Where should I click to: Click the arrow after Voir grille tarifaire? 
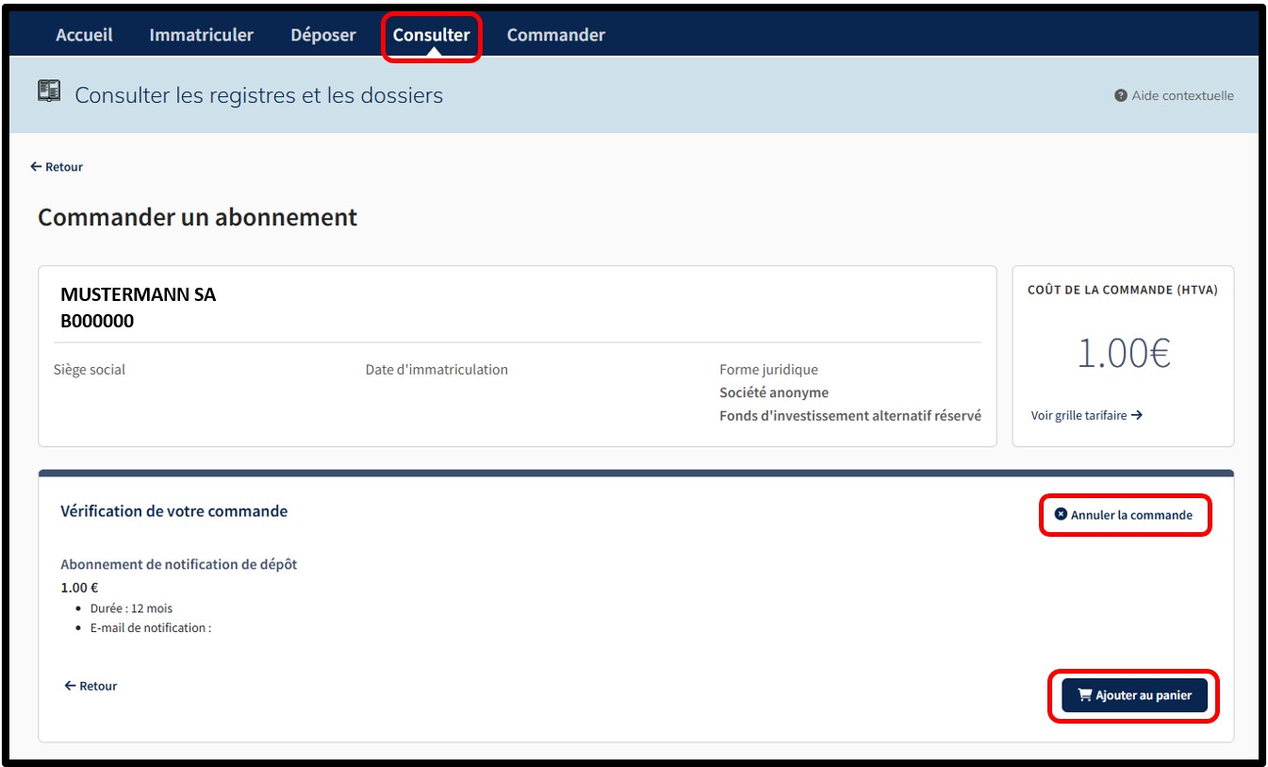pyautogui.click(x=1137, y=415)
